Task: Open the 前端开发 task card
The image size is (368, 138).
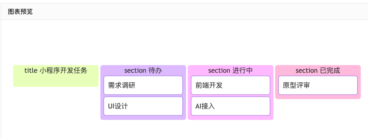Action: (x=230, y=85)
